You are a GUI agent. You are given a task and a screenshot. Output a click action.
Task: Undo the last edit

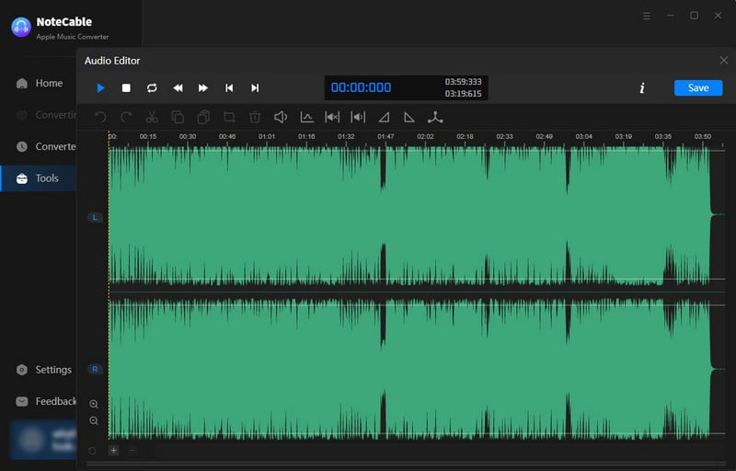click(100, 117)
